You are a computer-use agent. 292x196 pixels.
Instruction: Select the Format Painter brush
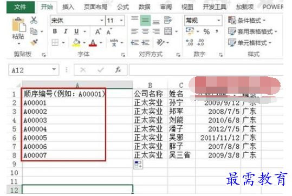coord(34,43)
